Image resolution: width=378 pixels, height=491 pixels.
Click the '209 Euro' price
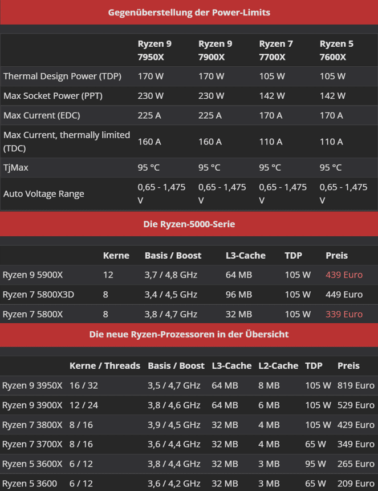[356, 484]
